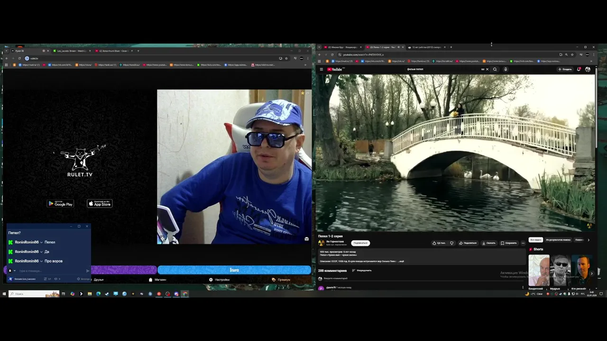Go back in the rulet.tv browser window
The height and width of the screenshot is (341, 607).
click(6, 58)
